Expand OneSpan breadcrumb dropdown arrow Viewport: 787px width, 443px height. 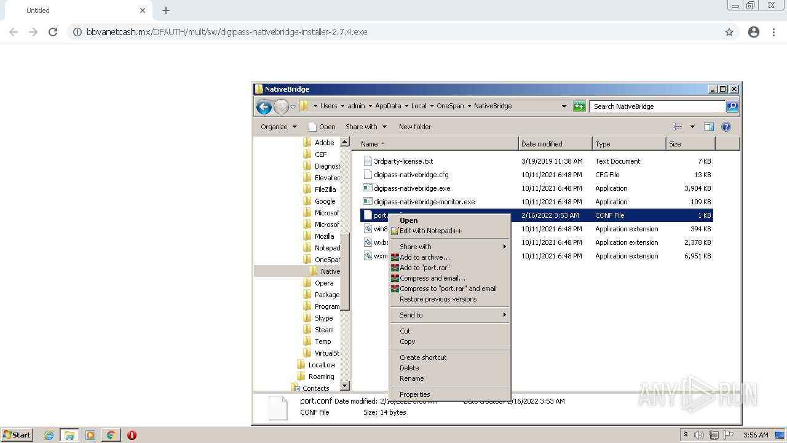[x=469, y=106]
